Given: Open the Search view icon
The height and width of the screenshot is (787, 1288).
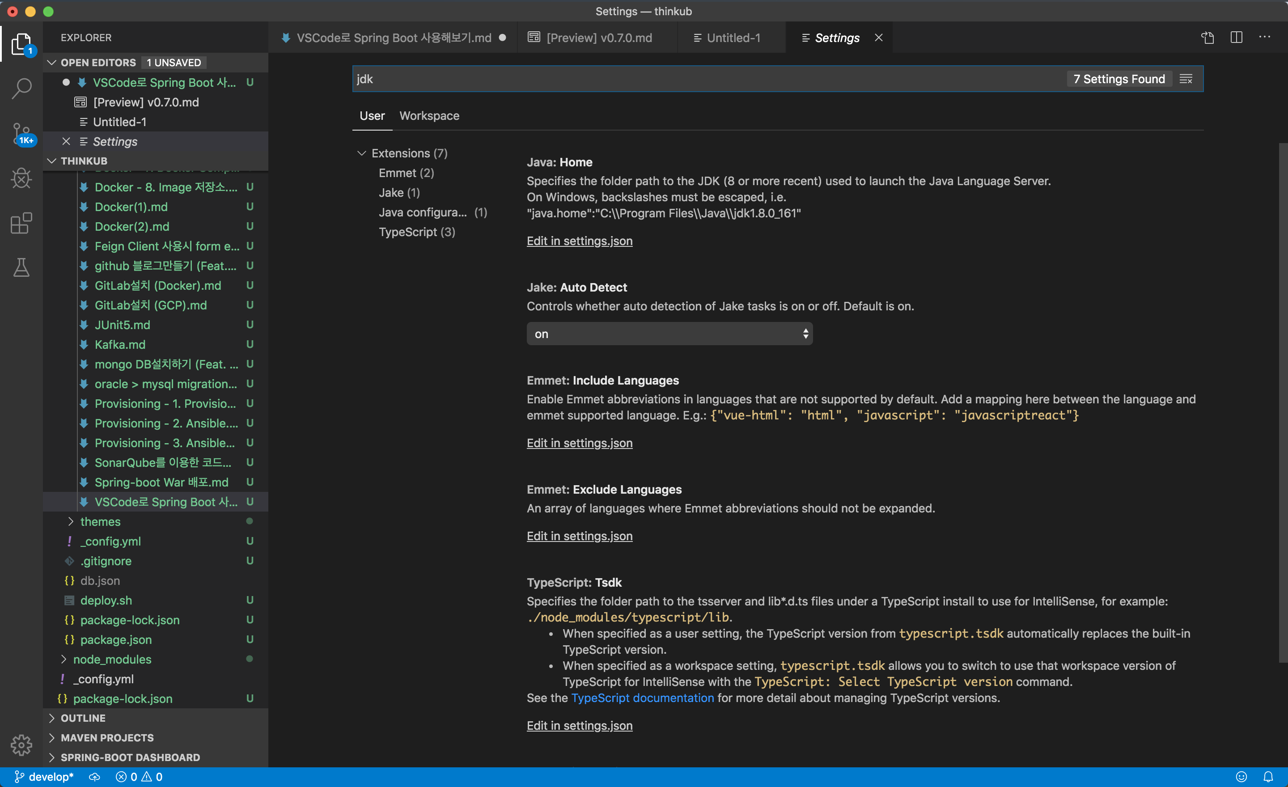Looking at the screenshot, I should tap(21, 89).
